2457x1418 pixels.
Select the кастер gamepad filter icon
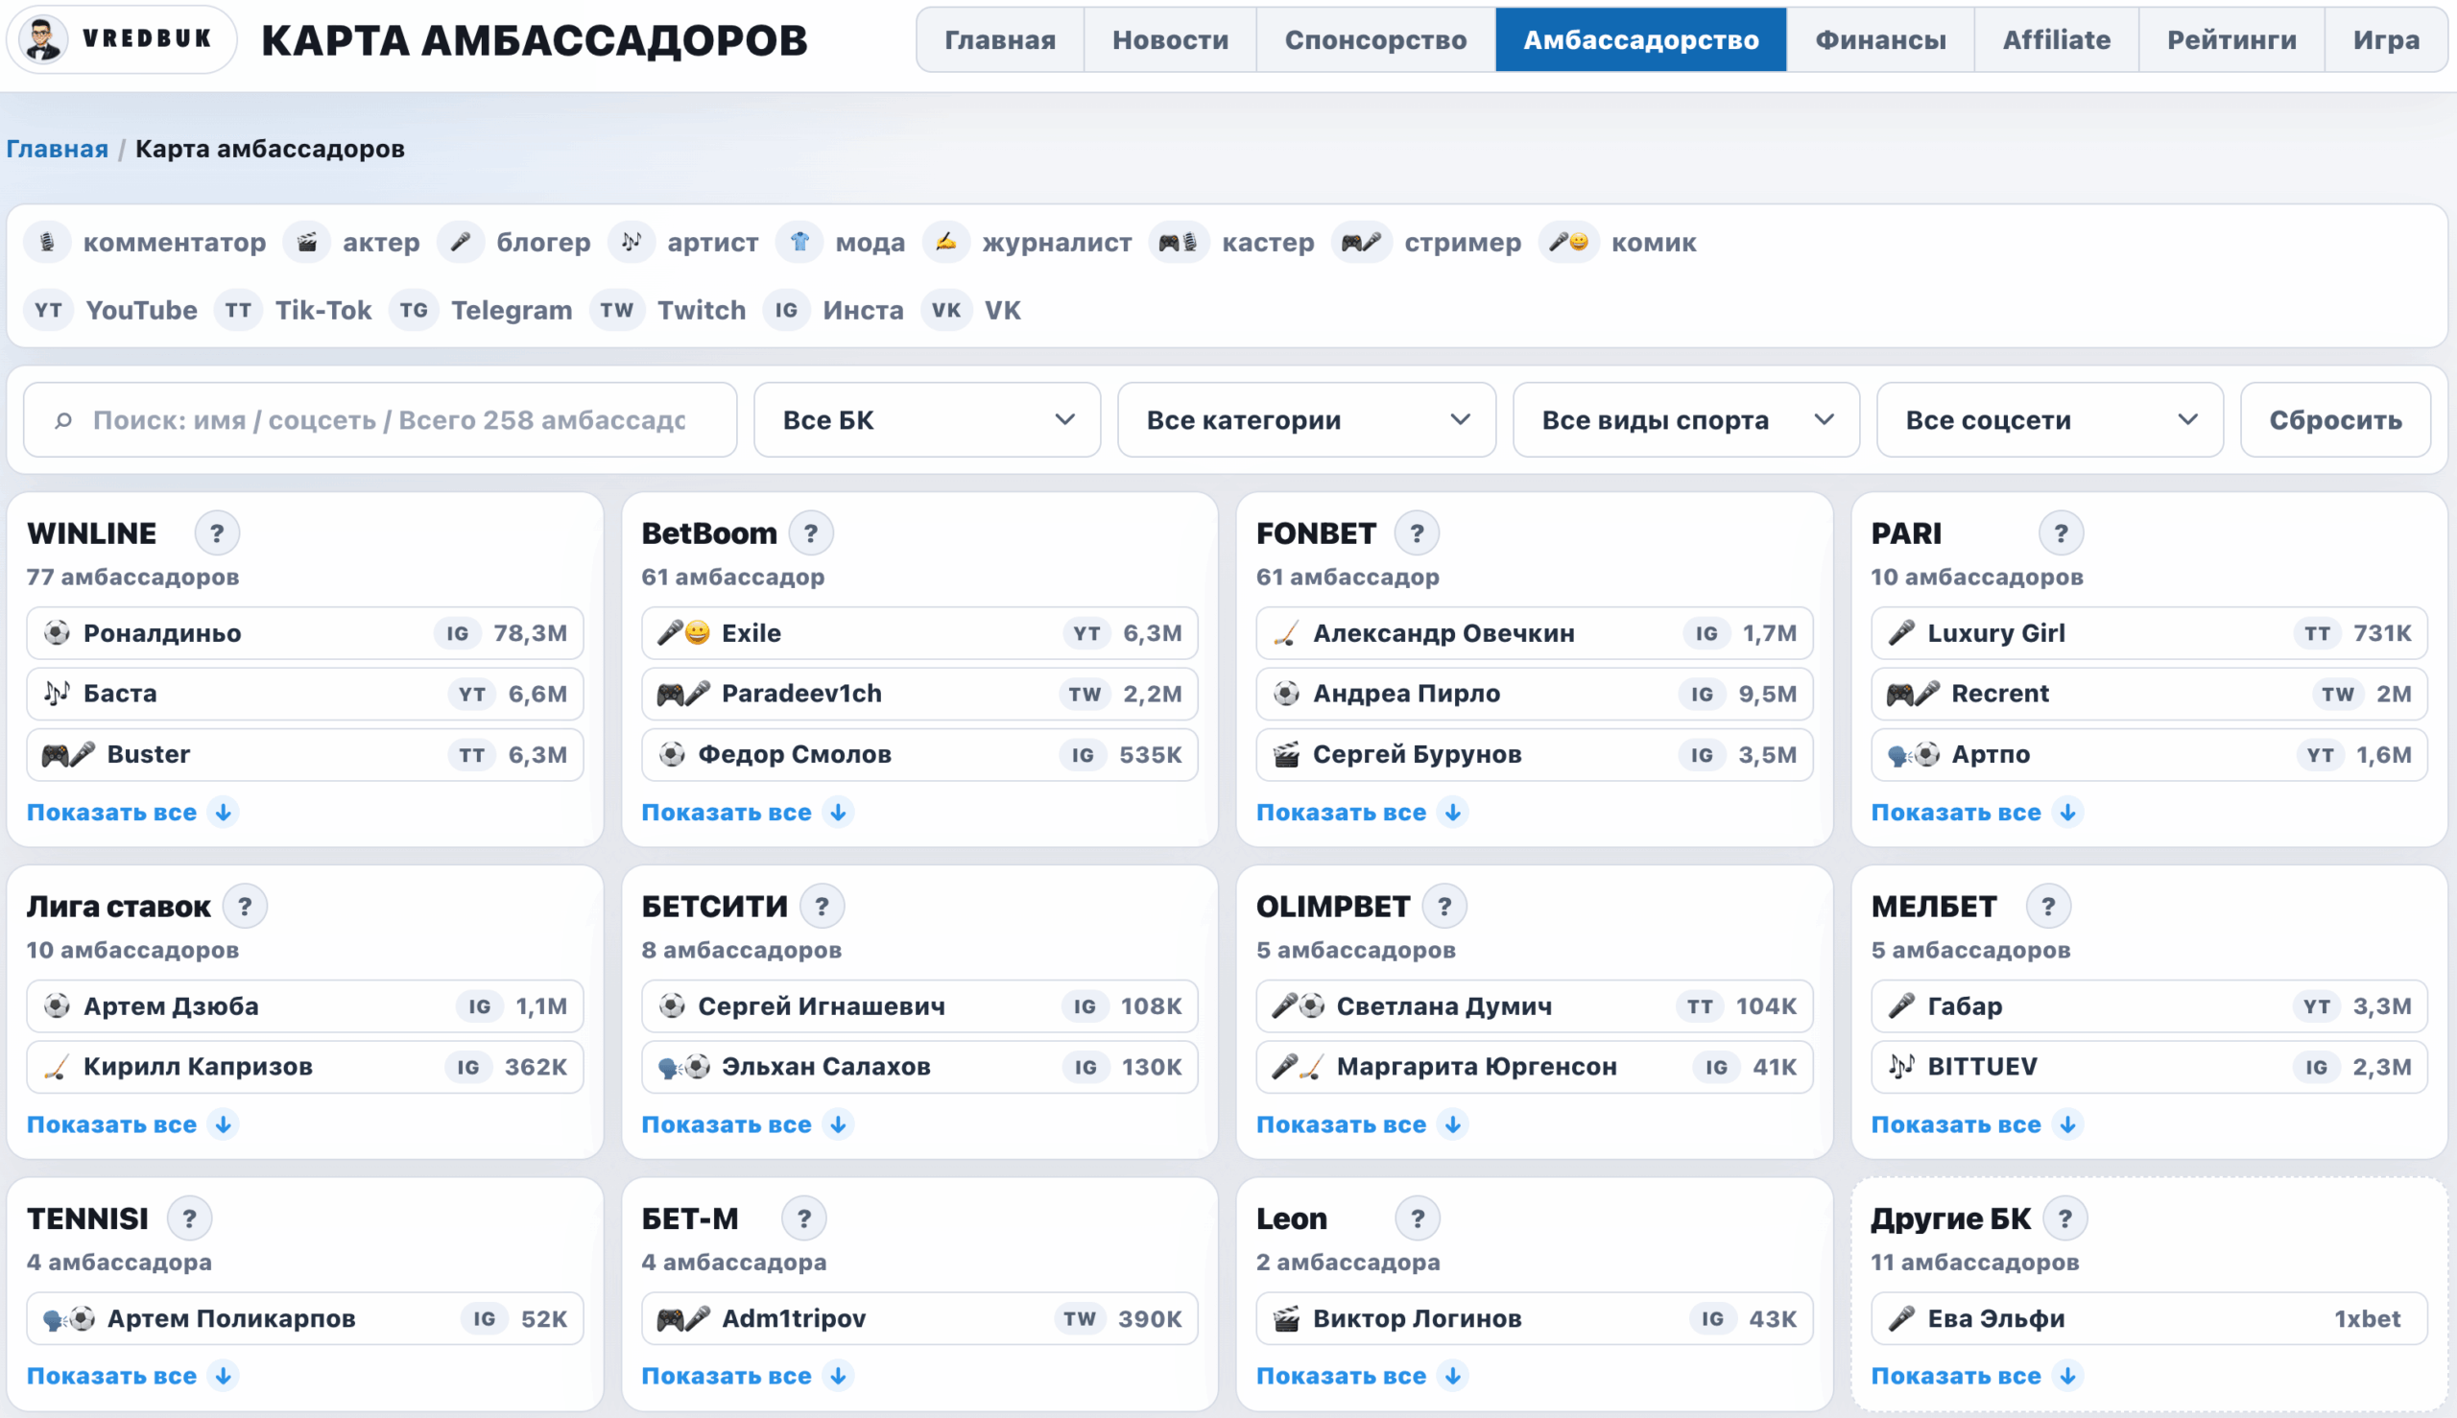click(1179, 243)
